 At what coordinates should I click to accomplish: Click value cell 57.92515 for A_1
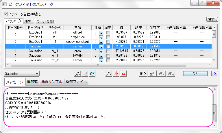click(121, 51)
